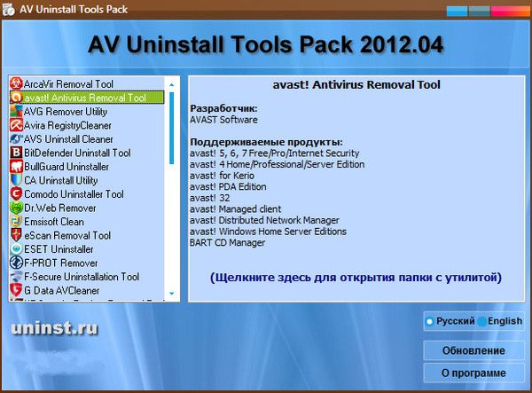
Task: Select ArcaVir Removal Tool entry
Action: pos(87,83)
